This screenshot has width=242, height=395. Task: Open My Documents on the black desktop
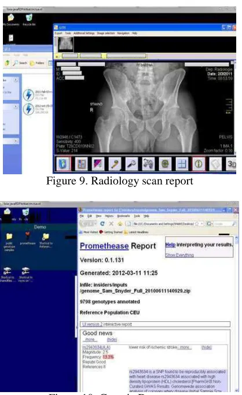click(11, 20)
